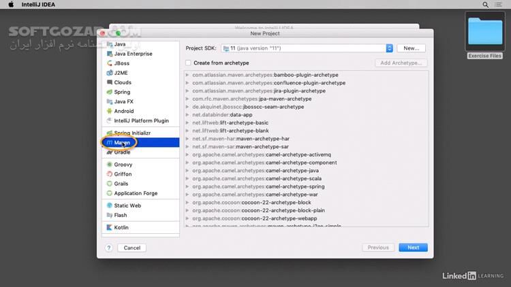Open the help question mark button

coord(108,248)
